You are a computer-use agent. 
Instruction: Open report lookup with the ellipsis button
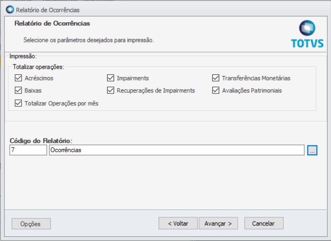click(312, 150)
